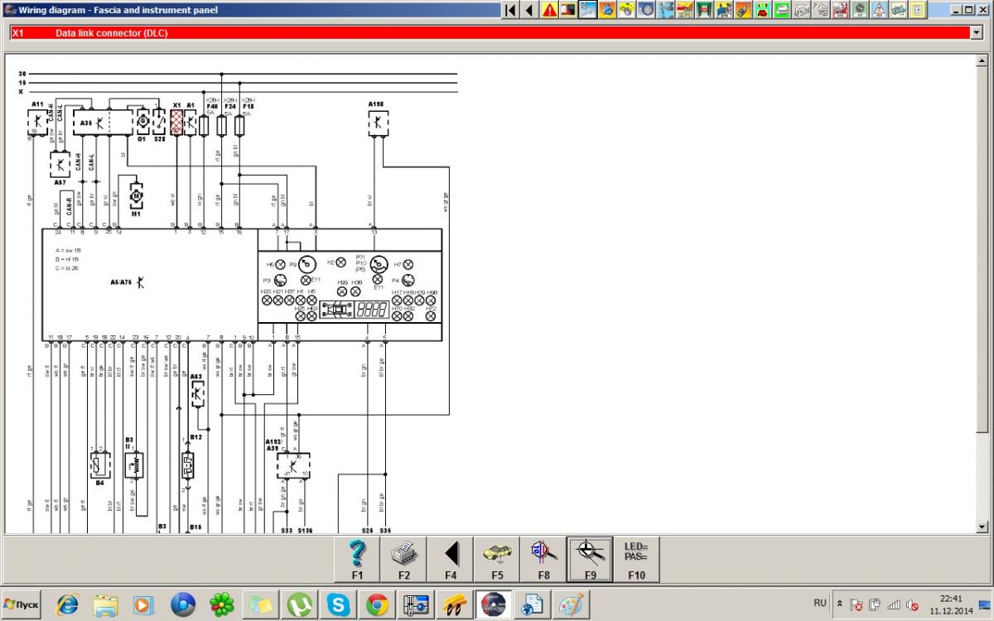The image size is (994, 621).
Task: Click the F18 fuse label
Action: 248,107
